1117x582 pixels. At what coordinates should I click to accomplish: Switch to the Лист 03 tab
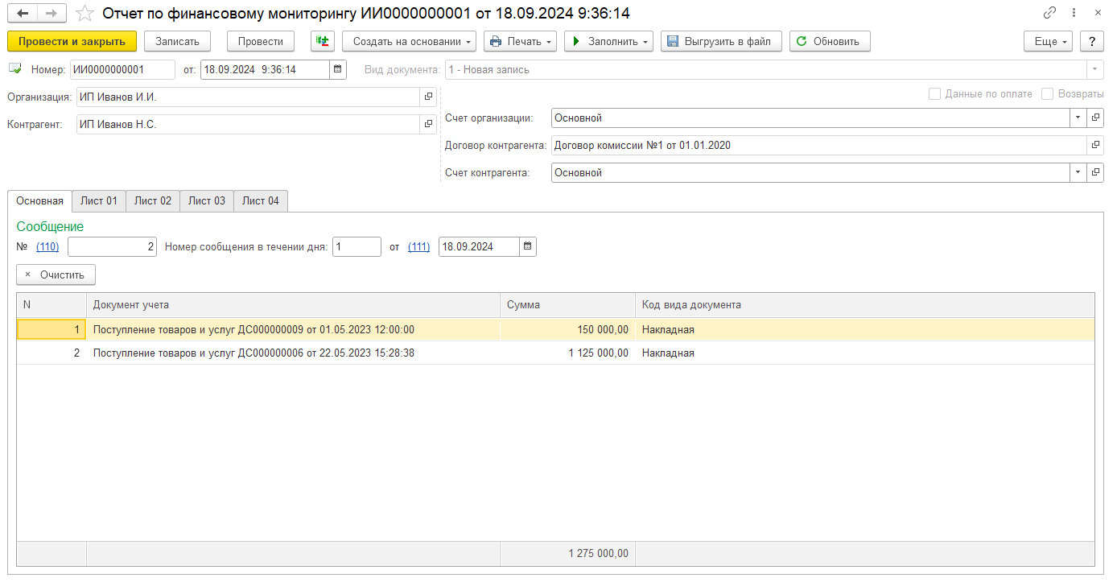pyautogui.click(x=207, y=201)
